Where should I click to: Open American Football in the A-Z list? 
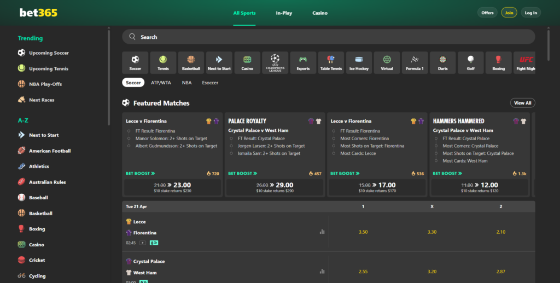tap(50, 151)
